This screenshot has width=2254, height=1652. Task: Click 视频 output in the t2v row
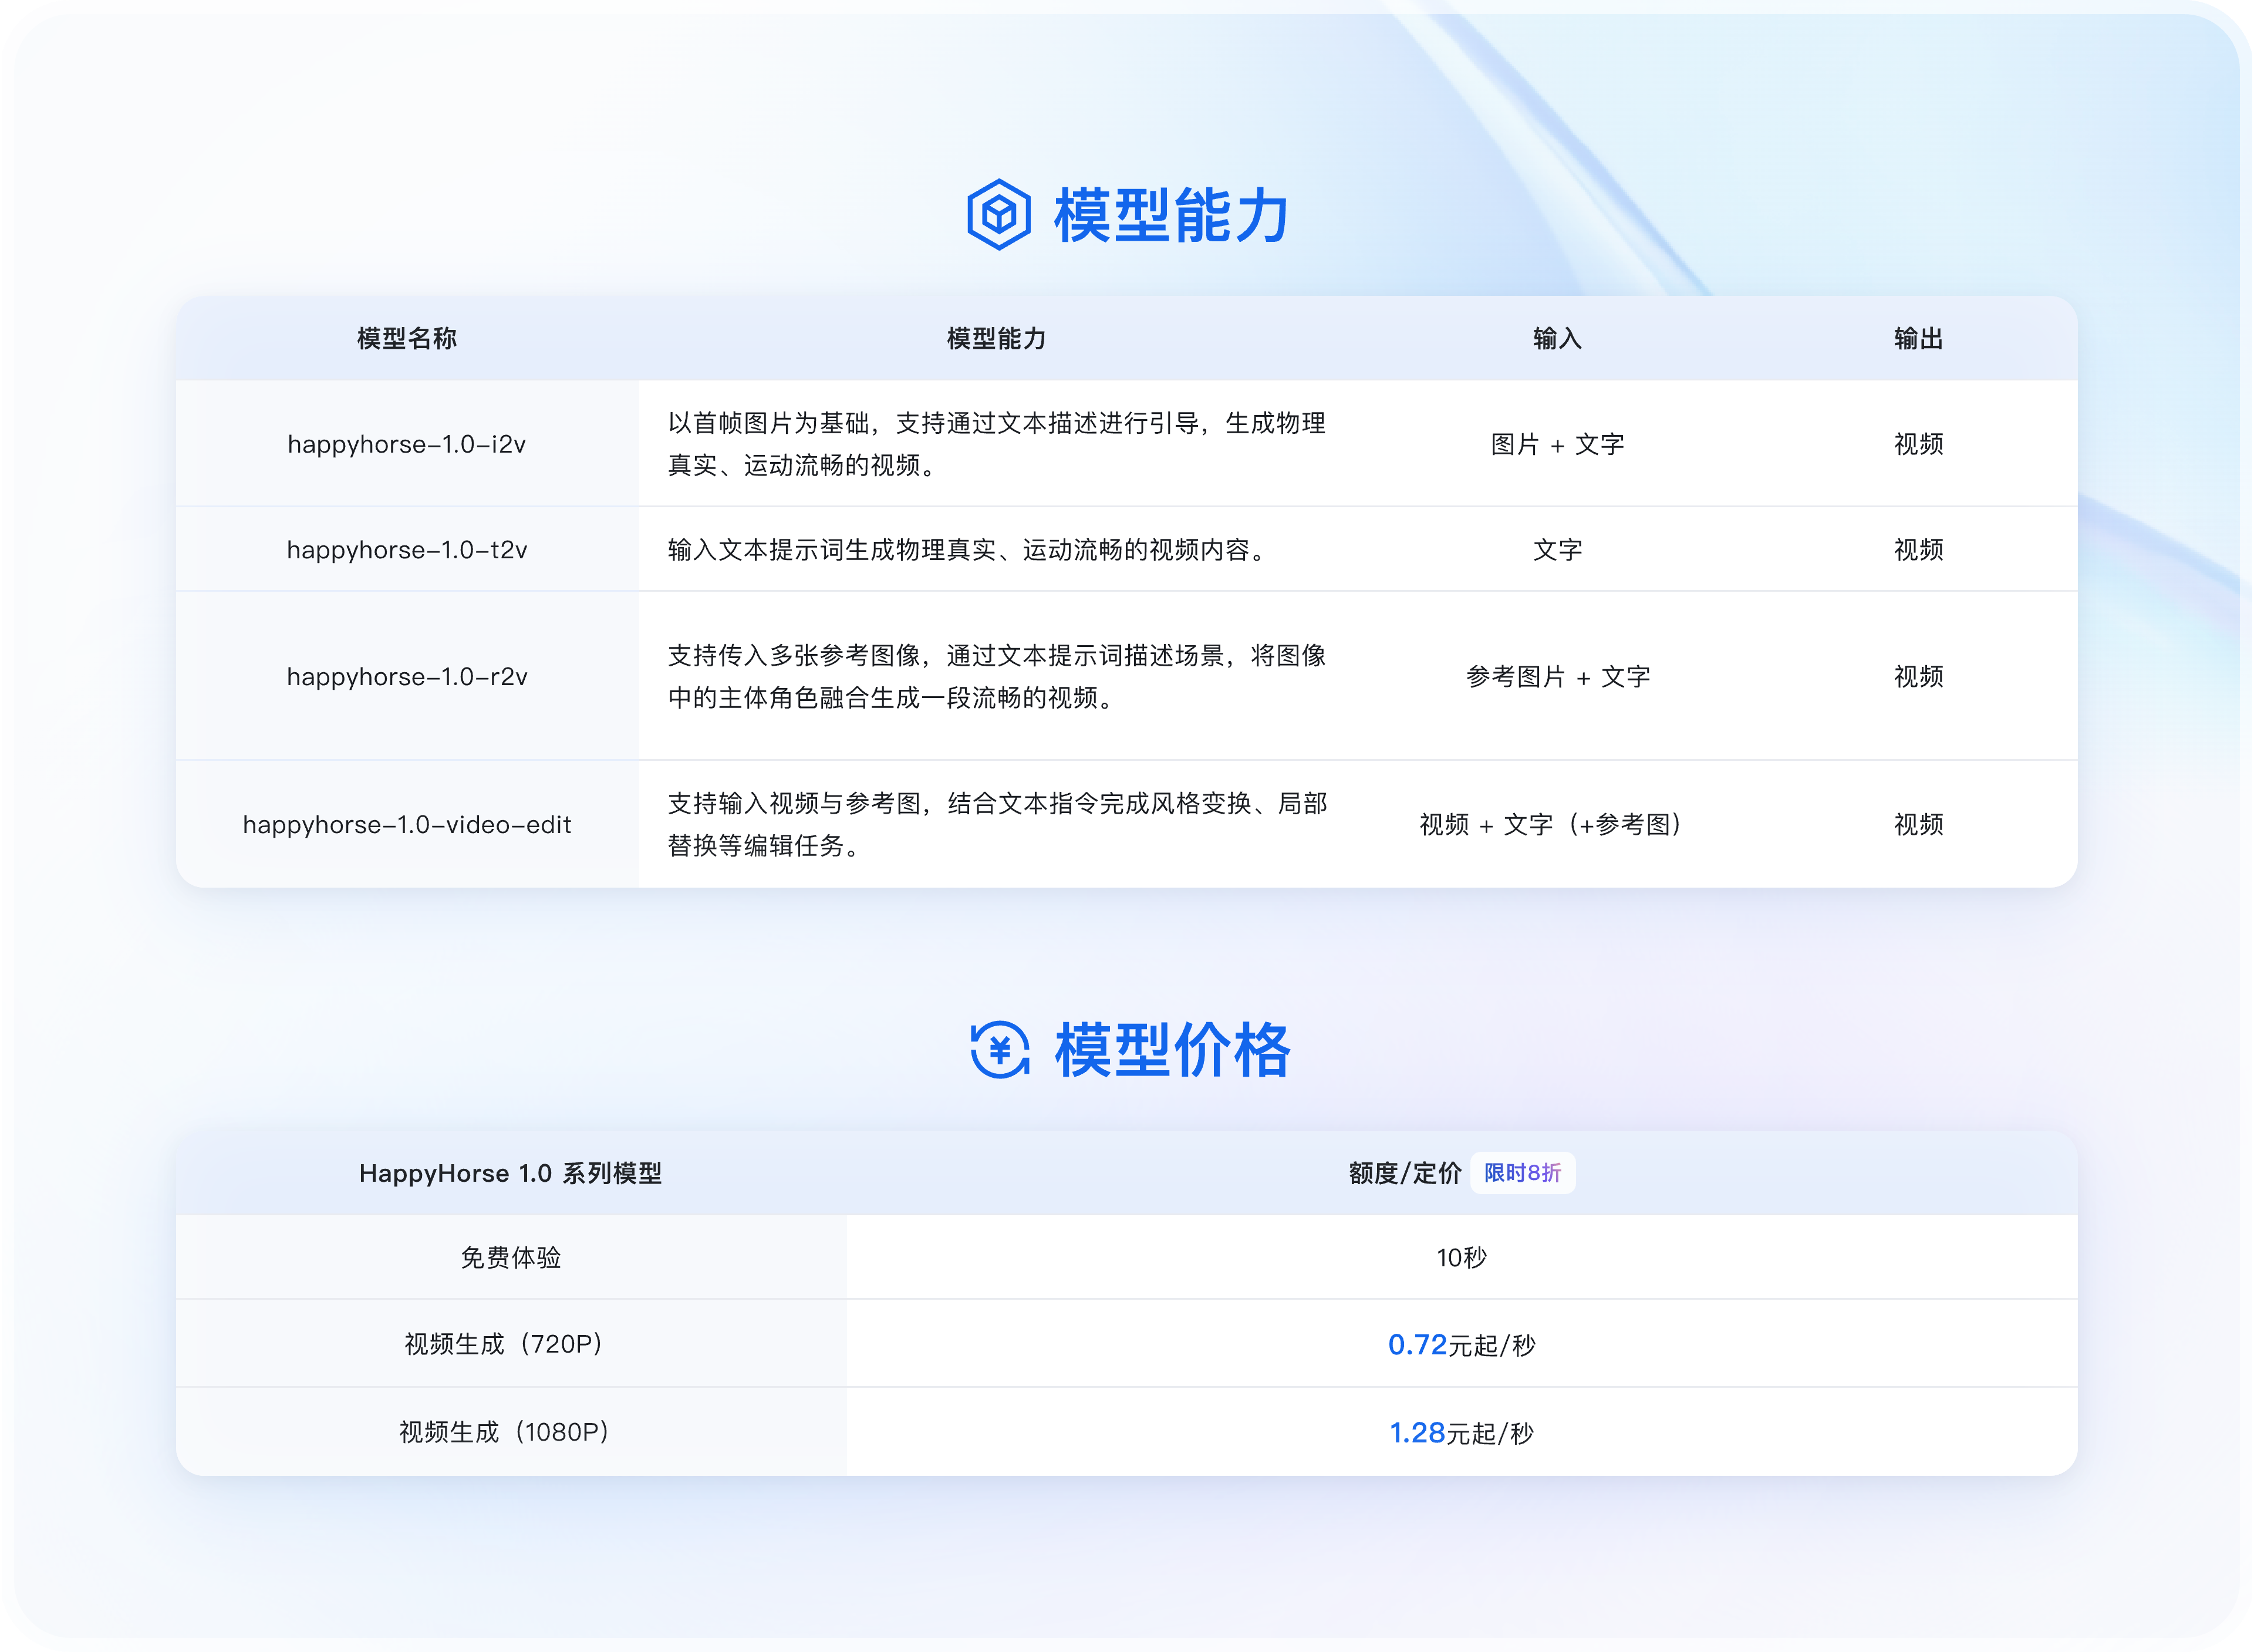click(x=1918, y=550)
